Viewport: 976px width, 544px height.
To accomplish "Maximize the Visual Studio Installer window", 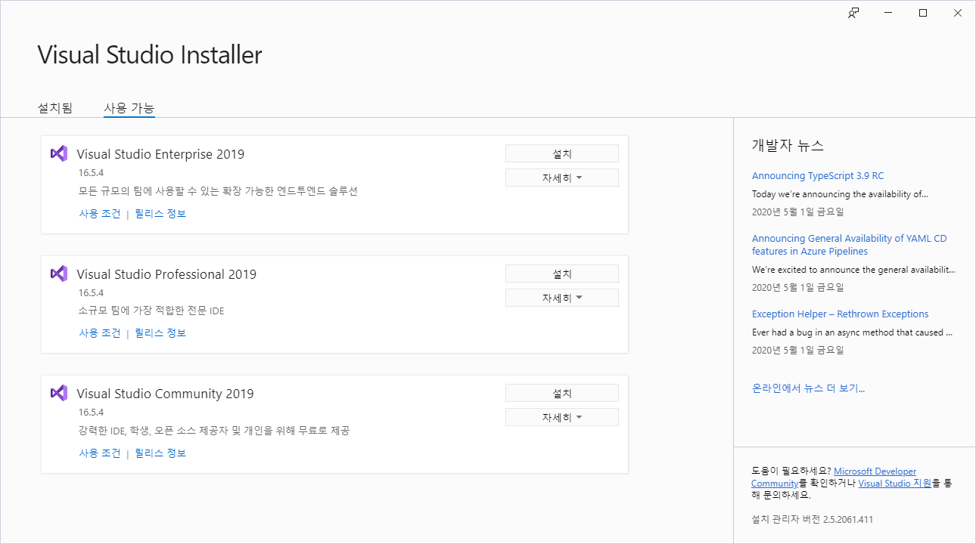I will [923, 13].
